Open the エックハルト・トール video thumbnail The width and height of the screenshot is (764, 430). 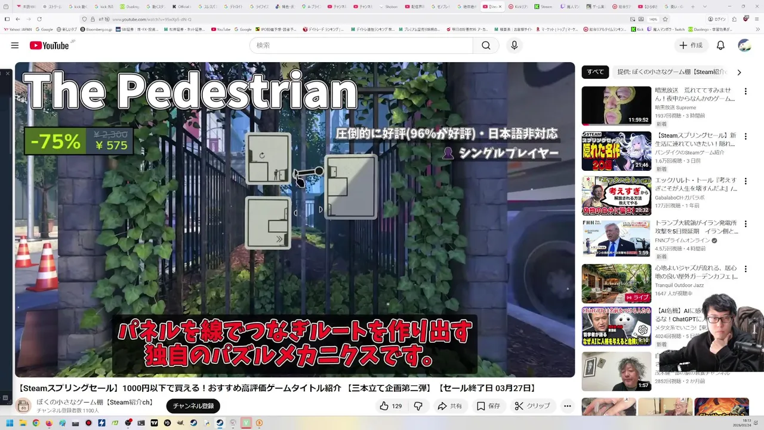click(617, 196)
